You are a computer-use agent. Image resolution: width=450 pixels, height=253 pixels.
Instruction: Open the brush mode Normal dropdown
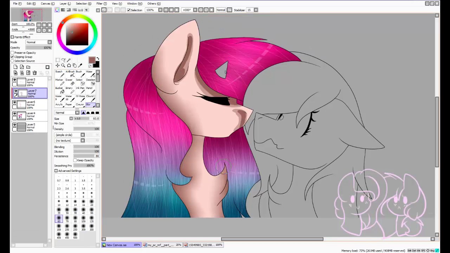click(x=67, y=112)
